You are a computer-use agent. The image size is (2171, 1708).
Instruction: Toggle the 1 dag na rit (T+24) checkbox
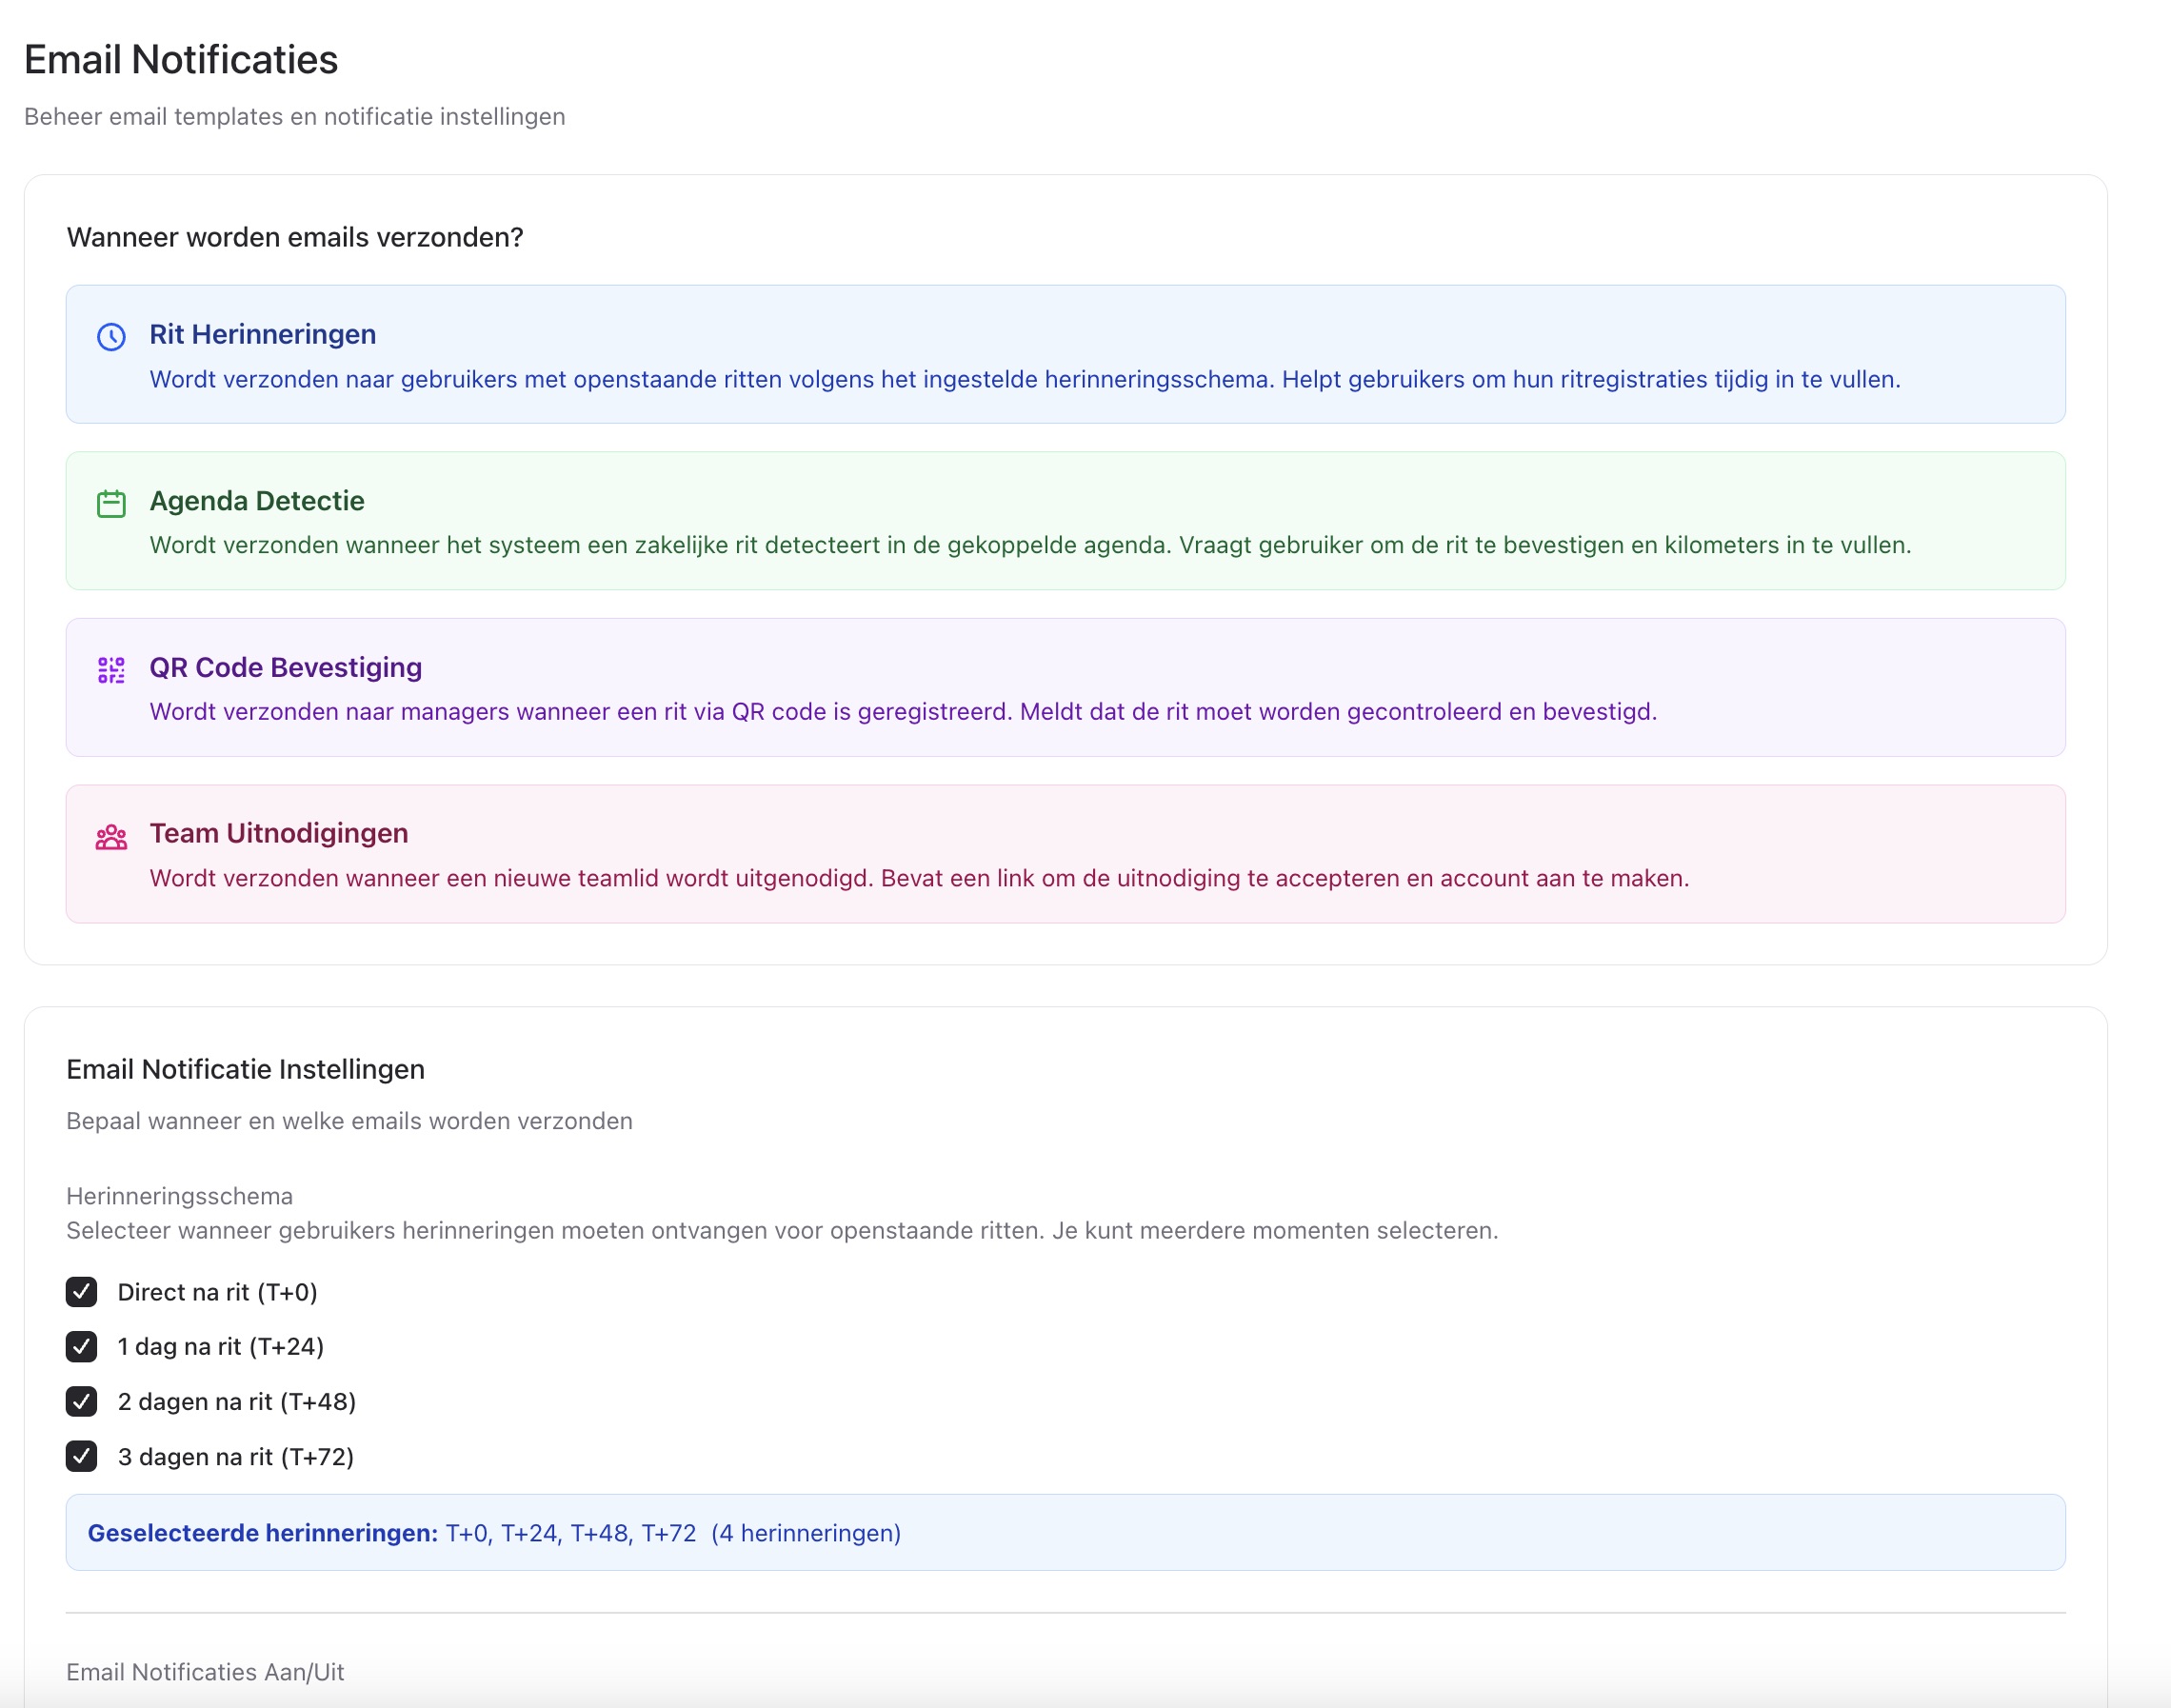point(82,1347)
